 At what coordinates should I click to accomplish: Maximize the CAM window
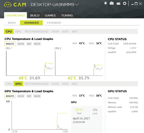136,4
